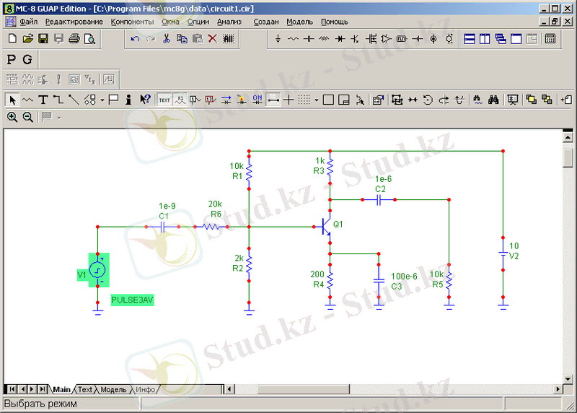Open the Анализ menu
Viewport: 577px width, 413px height.
(229, 22)
